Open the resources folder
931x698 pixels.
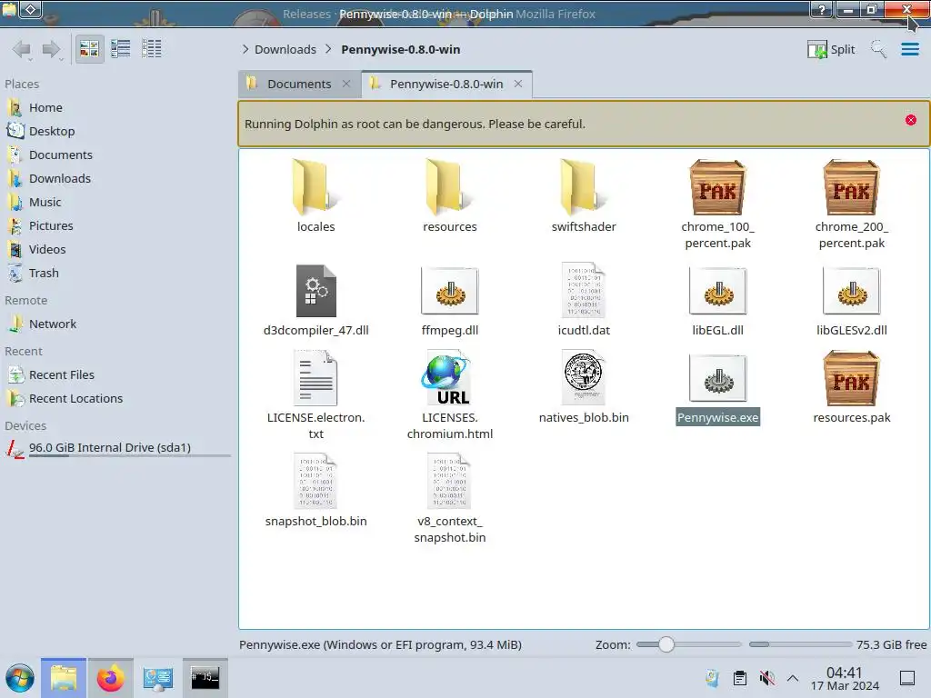pos(449,195)
